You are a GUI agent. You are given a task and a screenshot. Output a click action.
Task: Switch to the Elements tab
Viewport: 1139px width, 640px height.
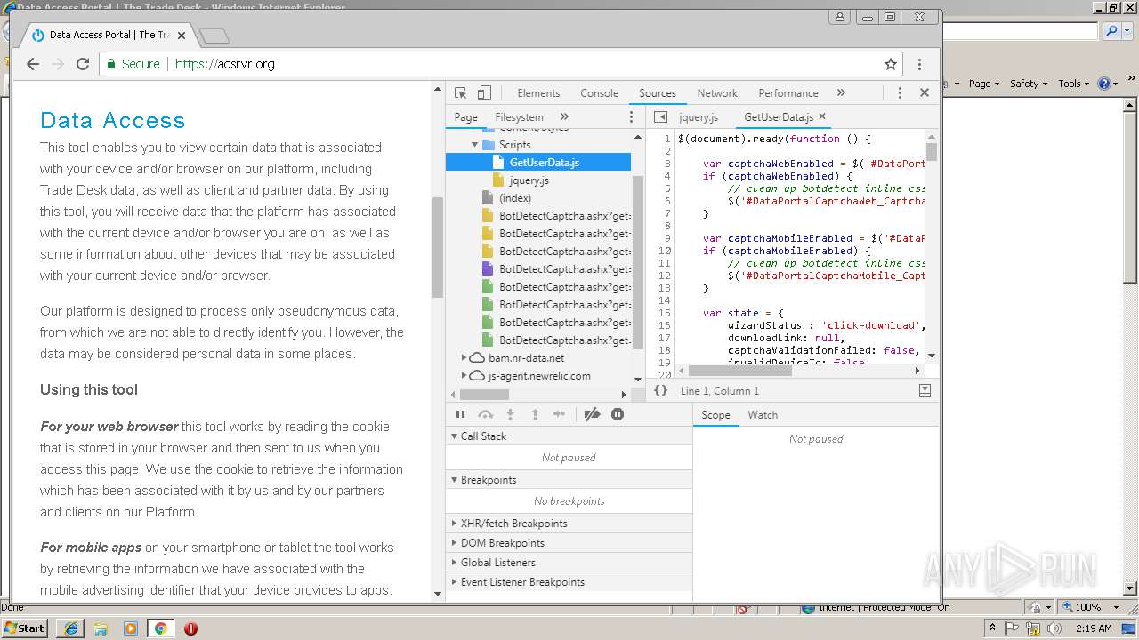[x=538, y=93]
